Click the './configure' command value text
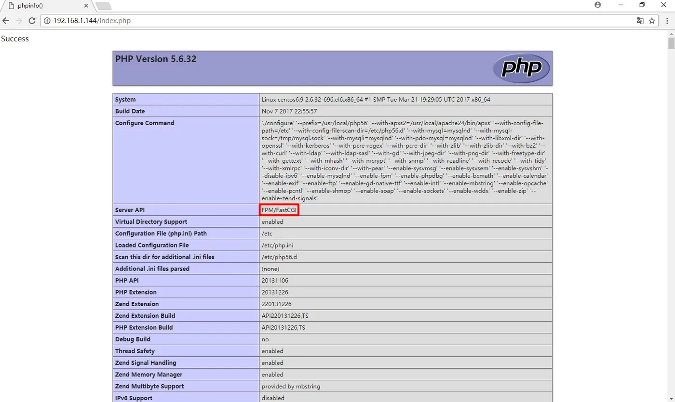 coord(405,160)
